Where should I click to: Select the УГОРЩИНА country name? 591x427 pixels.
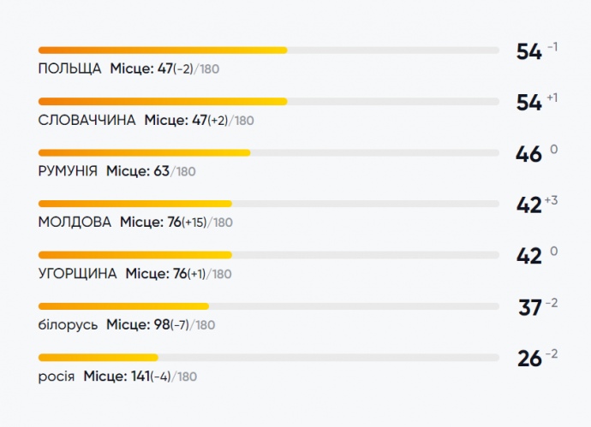click(x=78, y=274)
